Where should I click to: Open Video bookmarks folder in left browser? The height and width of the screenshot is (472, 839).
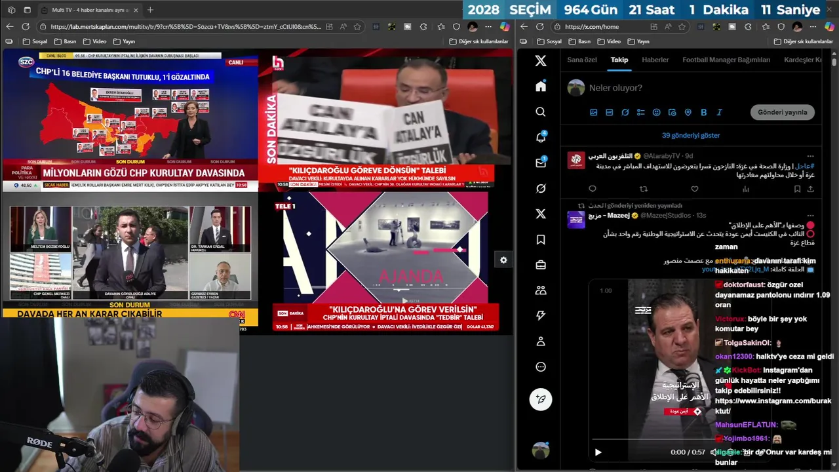[94, 41]
